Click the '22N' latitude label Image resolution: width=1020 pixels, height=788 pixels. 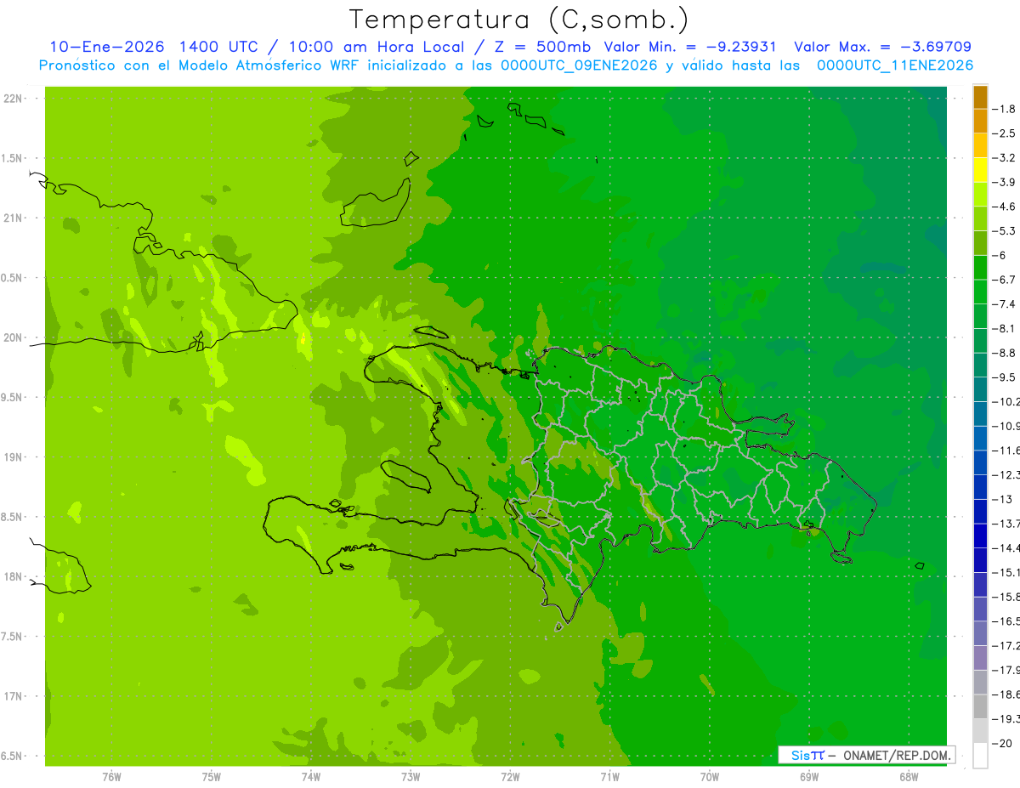[14, 99]
